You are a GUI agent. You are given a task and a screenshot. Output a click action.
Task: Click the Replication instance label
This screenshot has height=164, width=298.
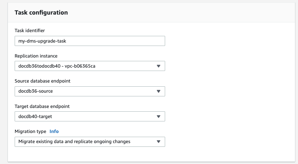tap(36, 56)
